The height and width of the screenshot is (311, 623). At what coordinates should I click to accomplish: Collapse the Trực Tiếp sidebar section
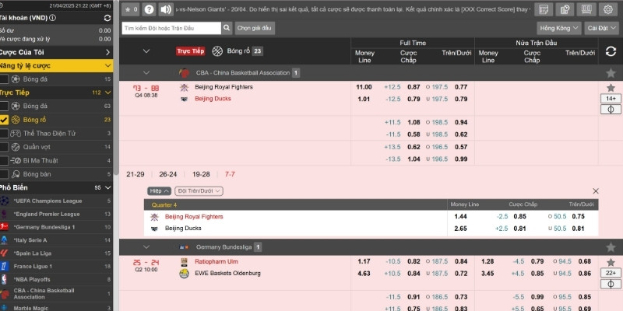tap(107, 93)
